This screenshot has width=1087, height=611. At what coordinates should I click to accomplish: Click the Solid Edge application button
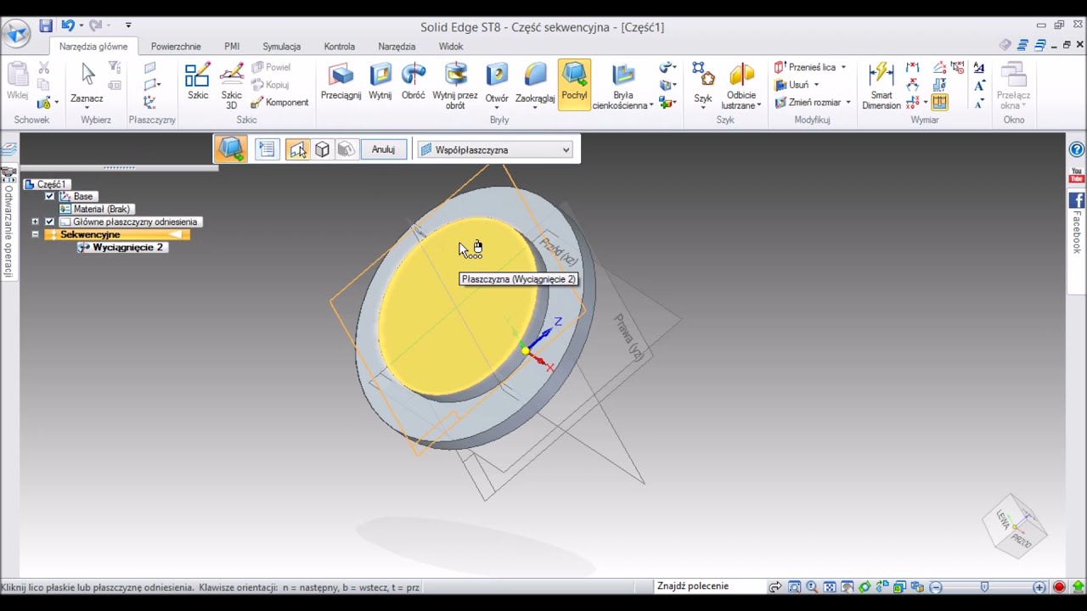(x=16, y=34)
